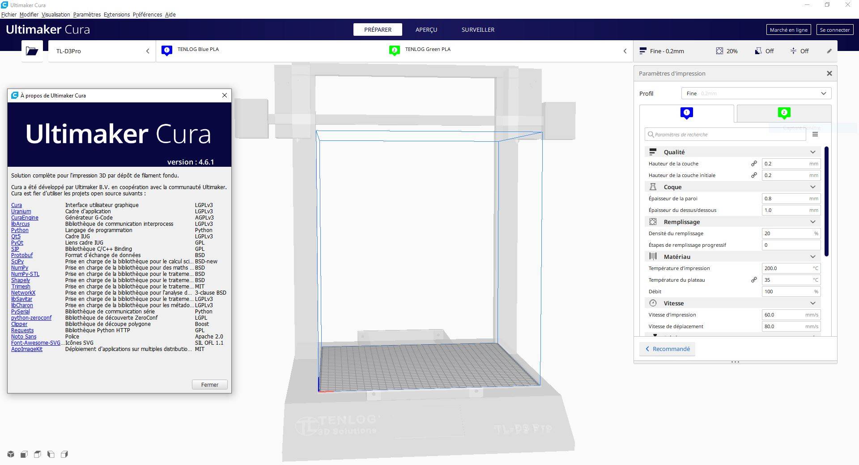Open the Fichier menu
Screen dimensions: 859x465
coord(9,14)
